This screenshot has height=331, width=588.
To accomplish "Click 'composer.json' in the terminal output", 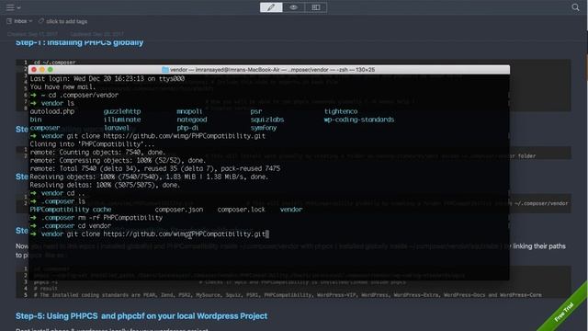I will (x=179, y=210).
